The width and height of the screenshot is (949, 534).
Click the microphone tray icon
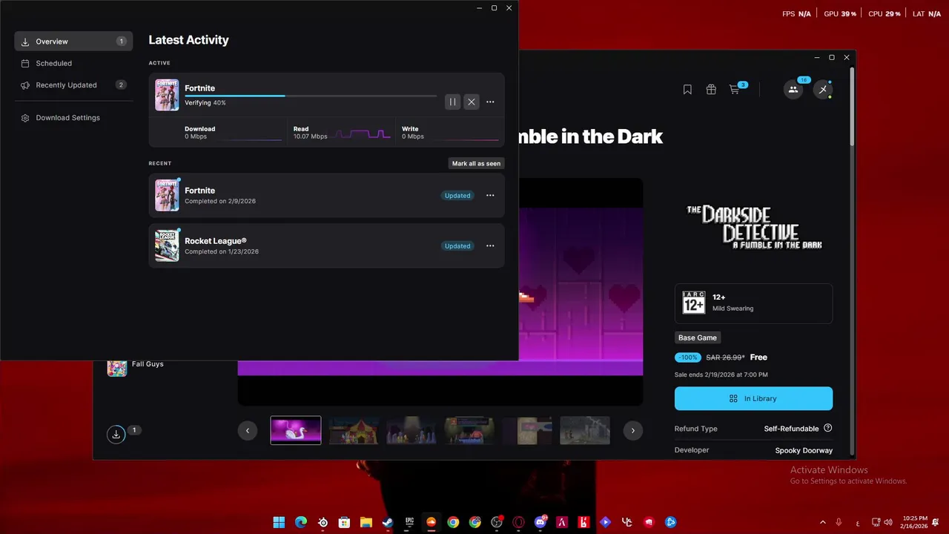click(x=839, y=522)
